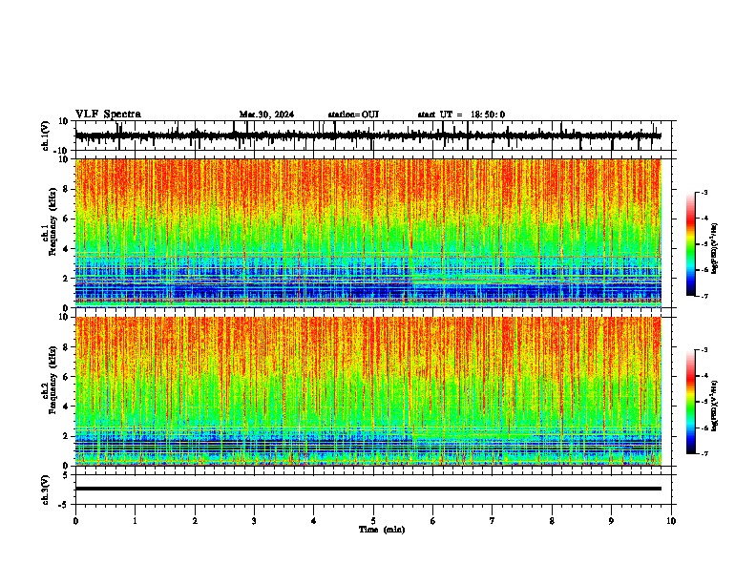The width and height of the screenshot is (756, 584).
Task: Click the "station=OUJ" header label
Action: [353, 115]
